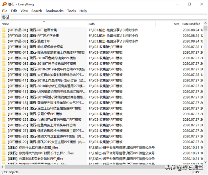208x175 pixels.
Task: Click the search box containing 璞石
Action: [x=104, y=17]
